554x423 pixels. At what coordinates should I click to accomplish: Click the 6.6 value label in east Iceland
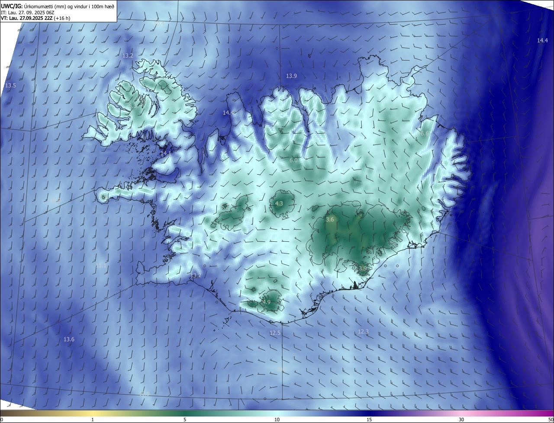pos(424,134)
